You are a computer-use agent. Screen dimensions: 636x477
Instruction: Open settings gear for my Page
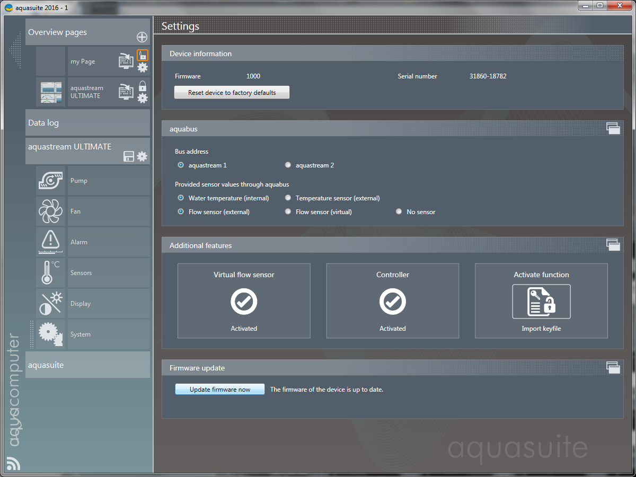point(143,67)
